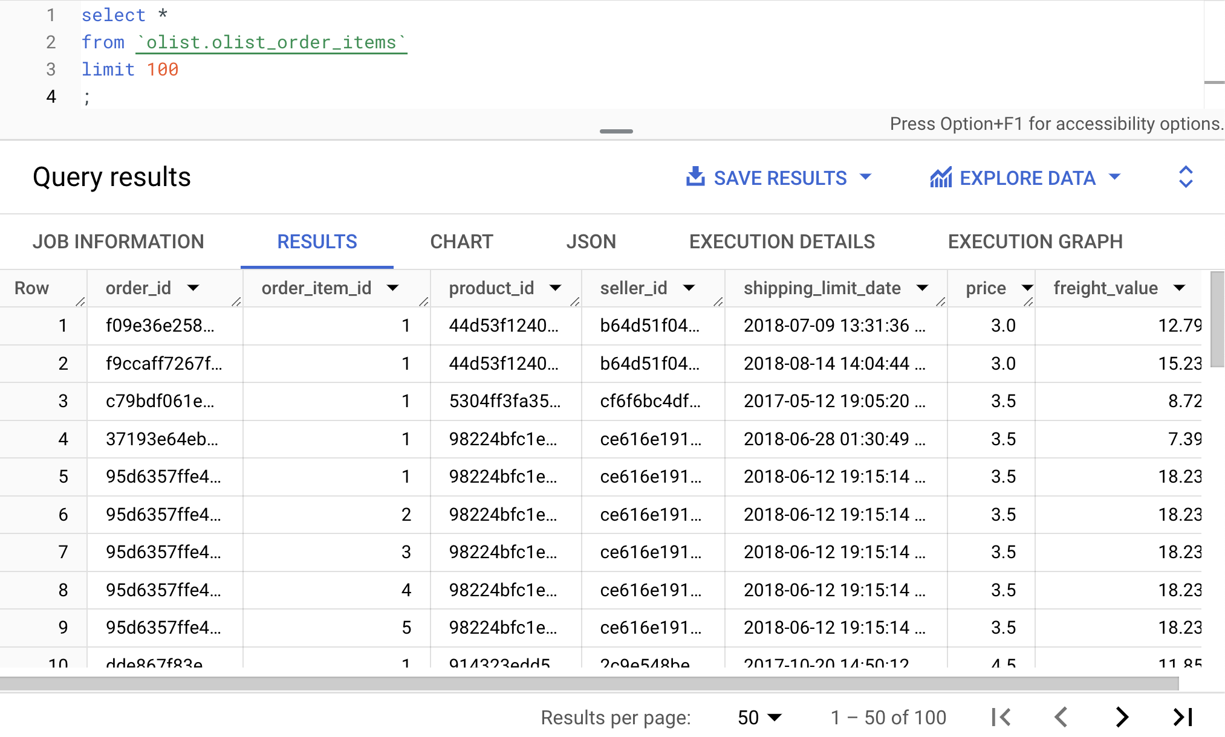Screen dimensions: 1225x737
Task: Switch to JSON tab
Action: [x=591, y=242]
